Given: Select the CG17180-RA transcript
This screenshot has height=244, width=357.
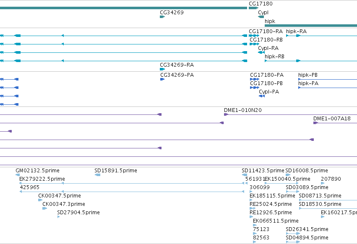Looking at the screenshot, I should click(x=254, y=36).
